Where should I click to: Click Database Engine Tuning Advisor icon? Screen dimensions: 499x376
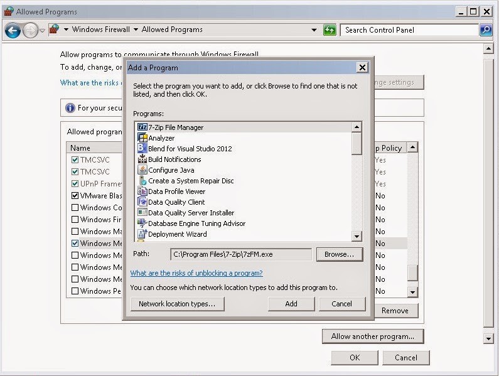(142, 223)
